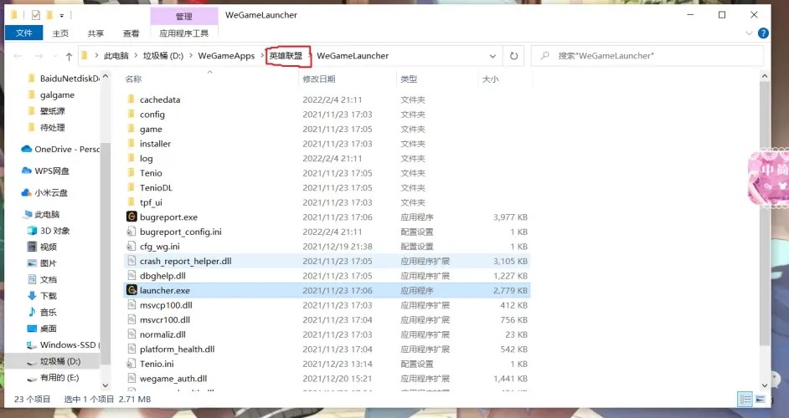Open 文档 library in sidebar

pos(42,279)
